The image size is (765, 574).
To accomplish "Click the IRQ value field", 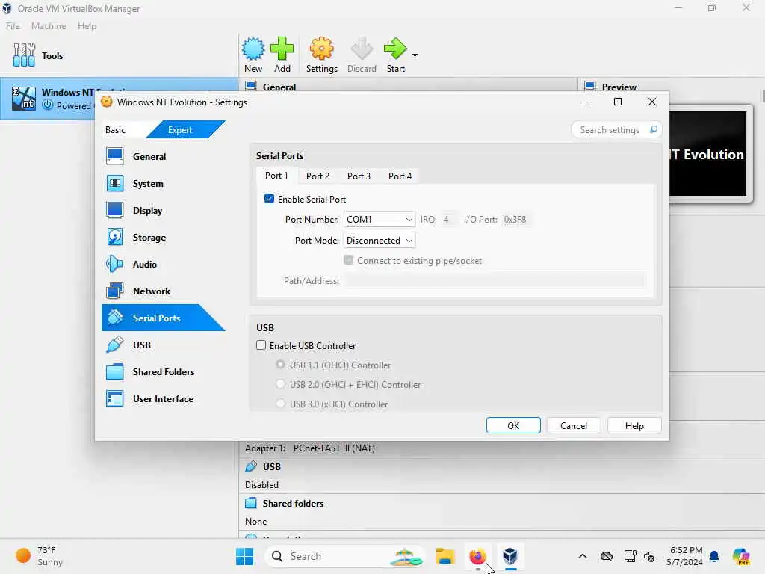I will click(449, 220).
